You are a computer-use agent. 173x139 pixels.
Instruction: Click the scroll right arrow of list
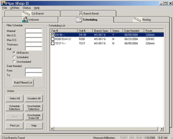[x=162, y=129]
